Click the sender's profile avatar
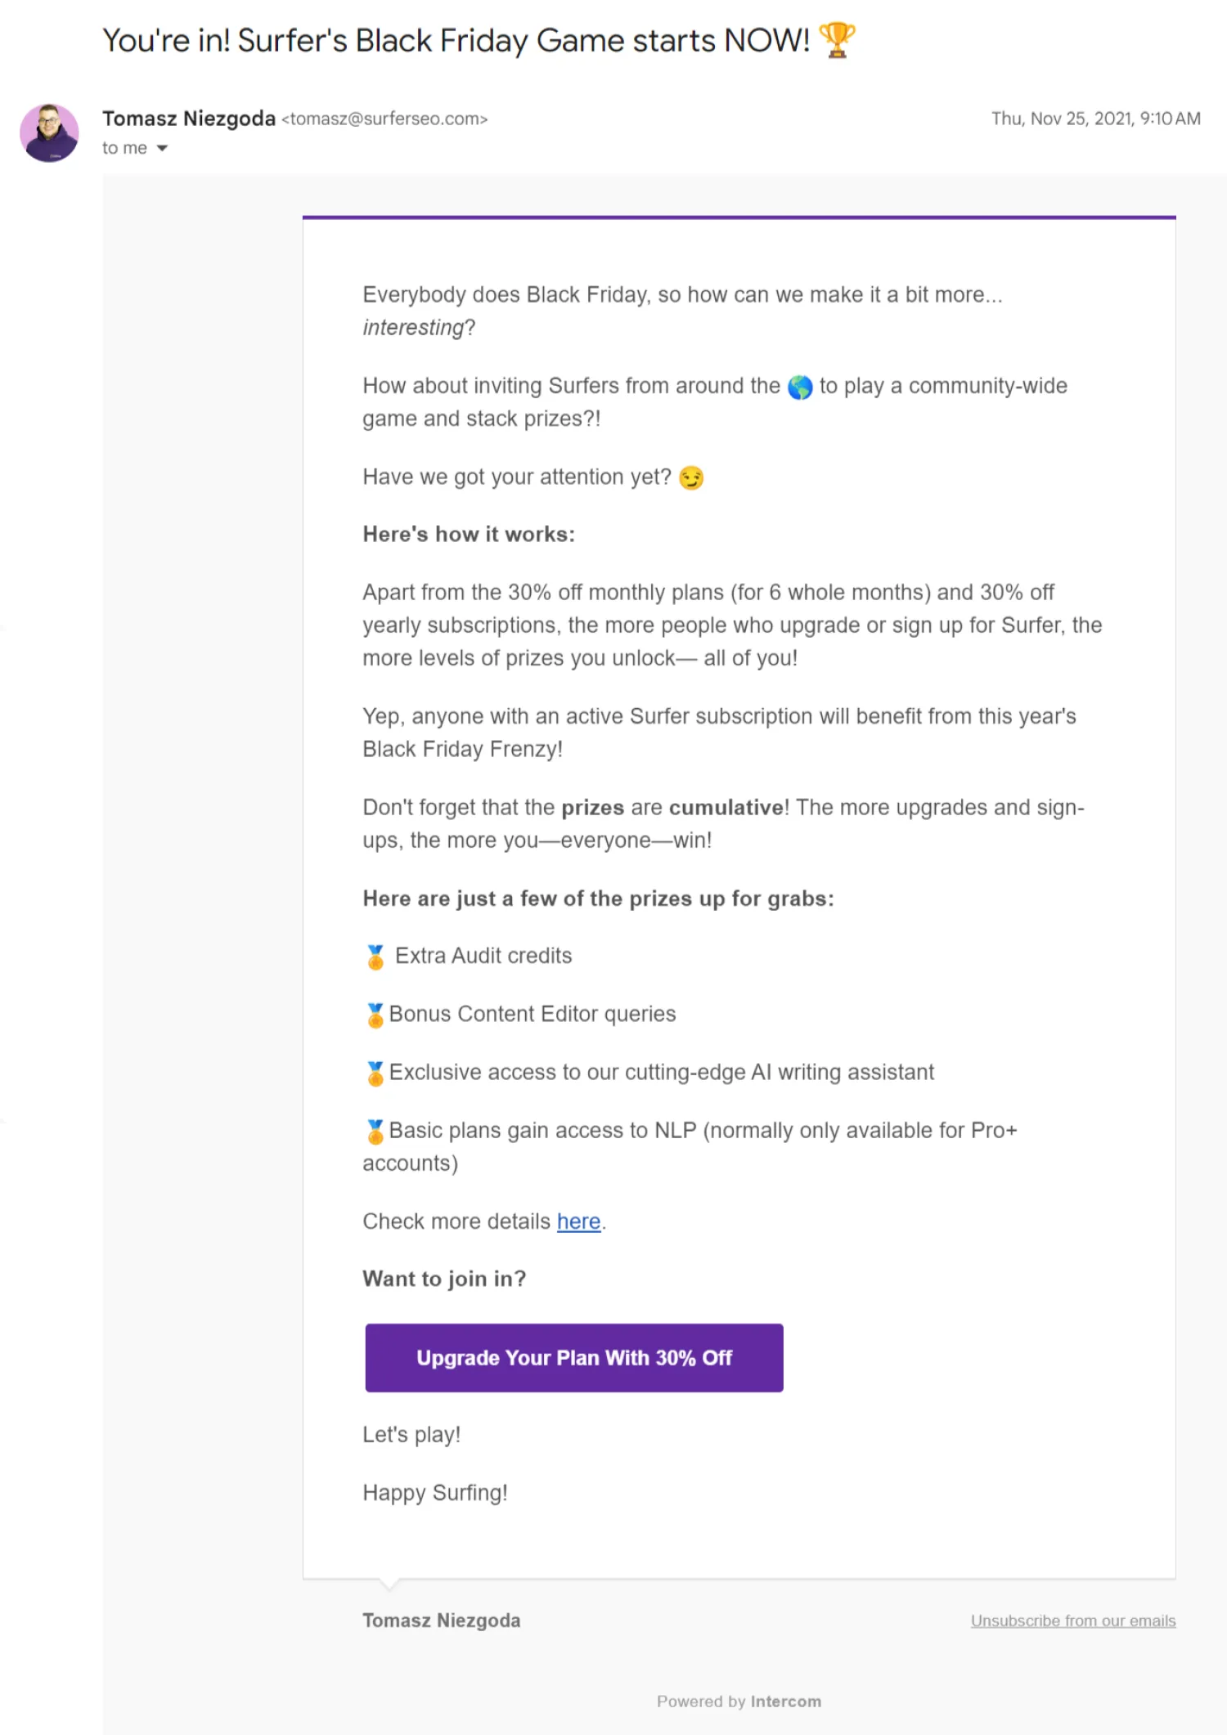This screenshot has width=1227, height=1735. (x=49, y=133)
